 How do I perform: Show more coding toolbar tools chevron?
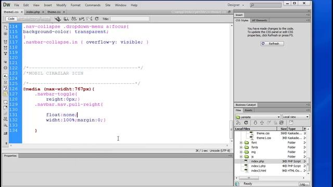[6, 143]
